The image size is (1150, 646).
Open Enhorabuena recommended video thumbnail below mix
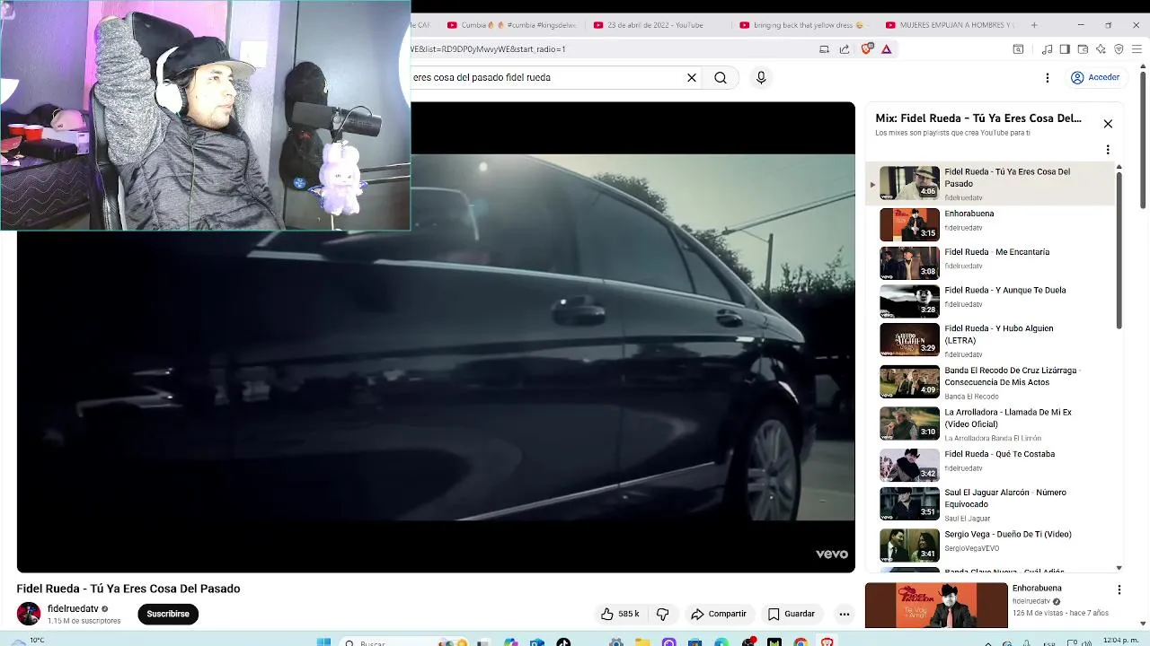click(x=936, y=606)
